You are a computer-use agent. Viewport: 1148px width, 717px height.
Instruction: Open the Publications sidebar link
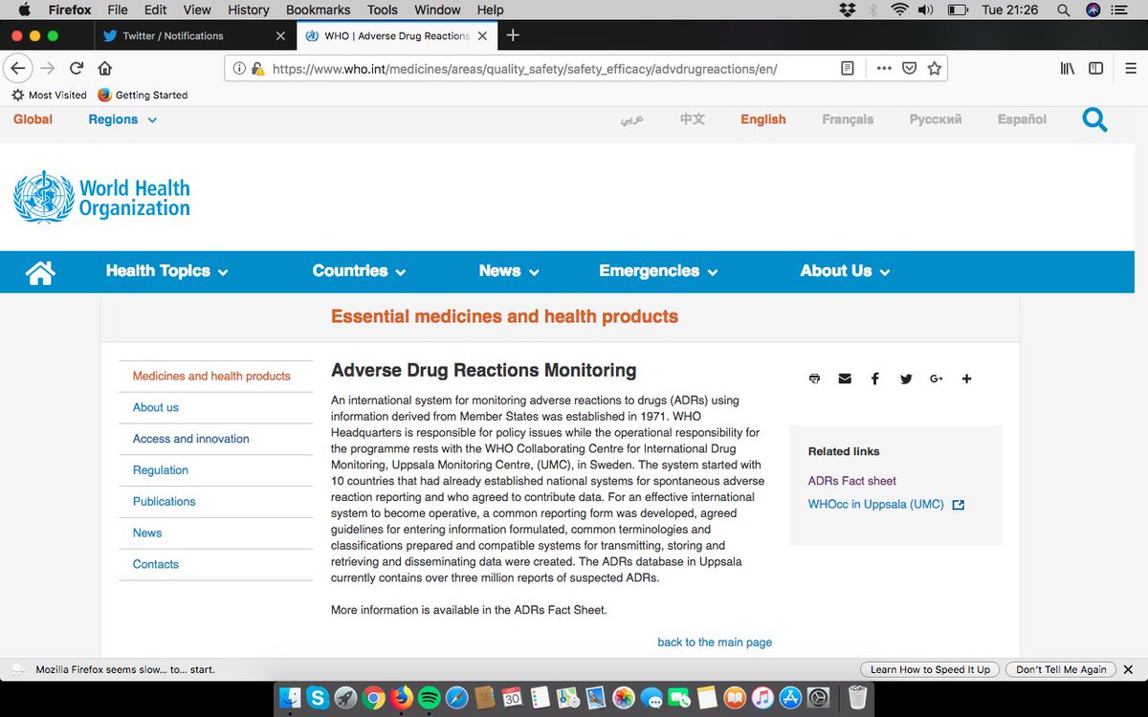(164, 501)
